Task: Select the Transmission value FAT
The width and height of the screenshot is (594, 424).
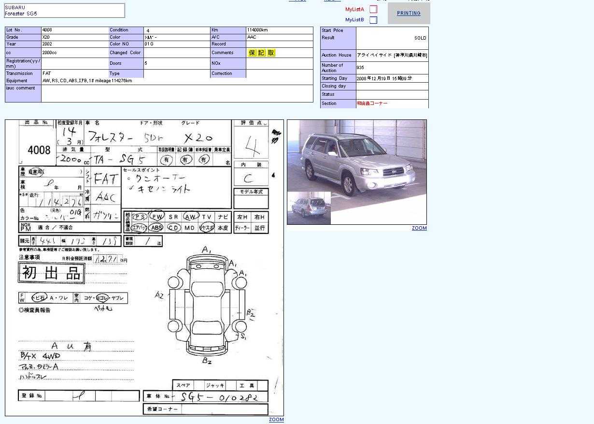Action: click(x=46, y=73)
